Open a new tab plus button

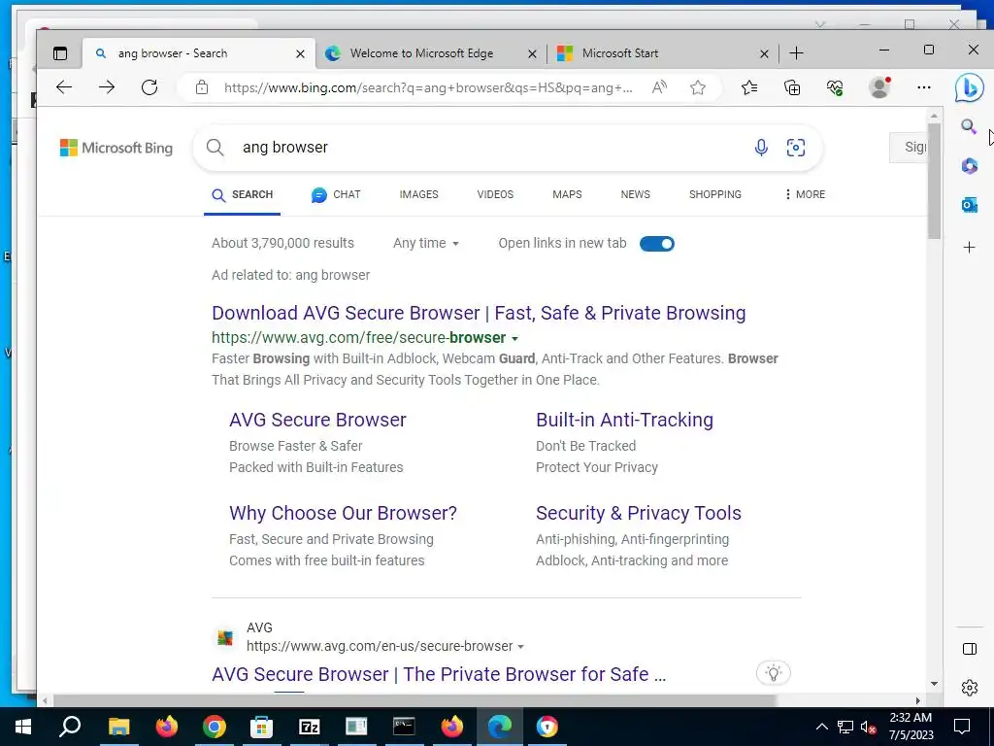coord(797,54)
